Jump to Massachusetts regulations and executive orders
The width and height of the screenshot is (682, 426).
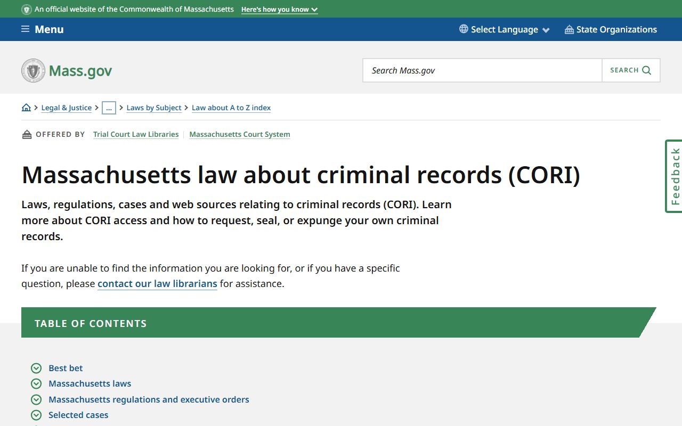(x=149, y=399)
